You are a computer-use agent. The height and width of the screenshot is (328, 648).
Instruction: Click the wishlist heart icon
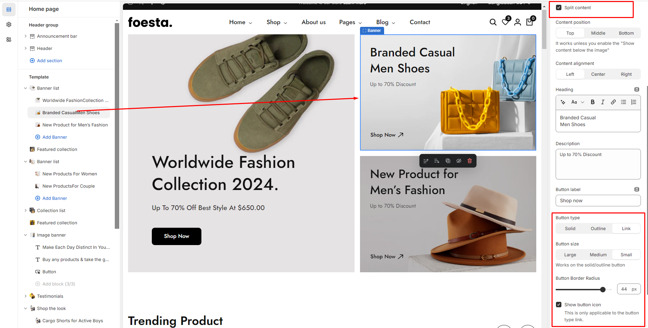point(505,22)
